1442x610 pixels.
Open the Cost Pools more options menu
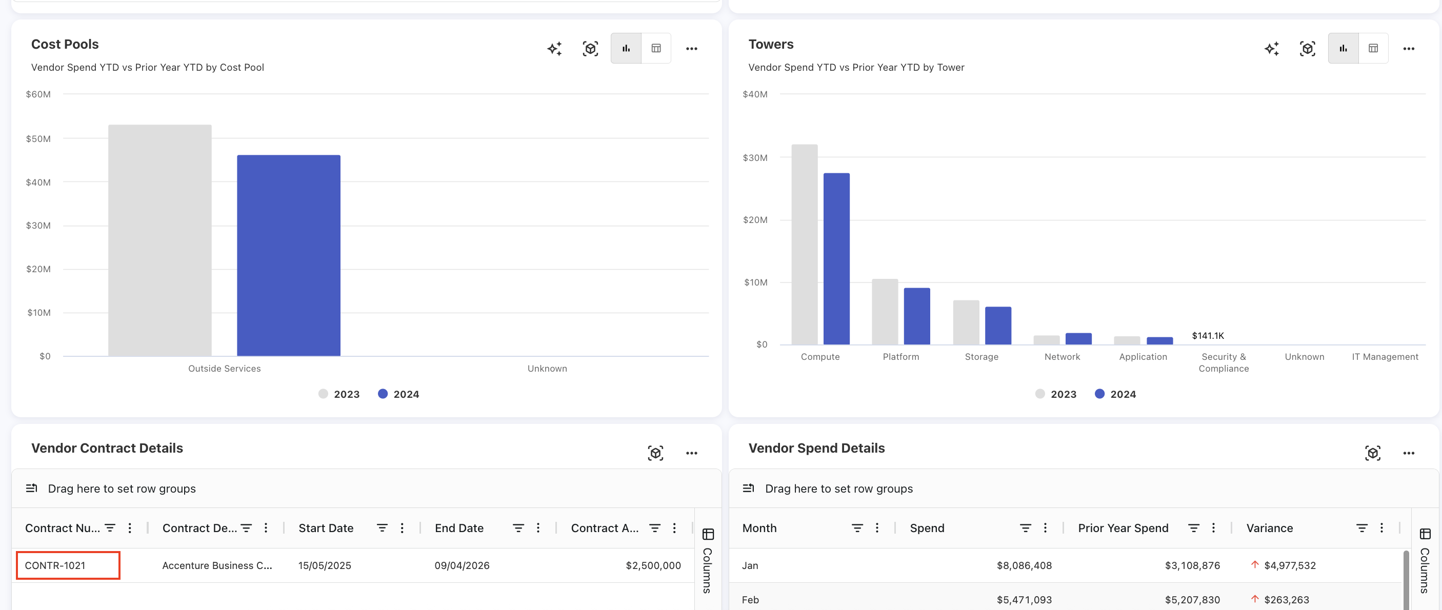click(691, 49)
